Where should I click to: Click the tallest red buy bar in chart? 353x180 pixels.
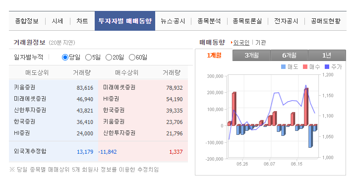(x=306, y=107)
